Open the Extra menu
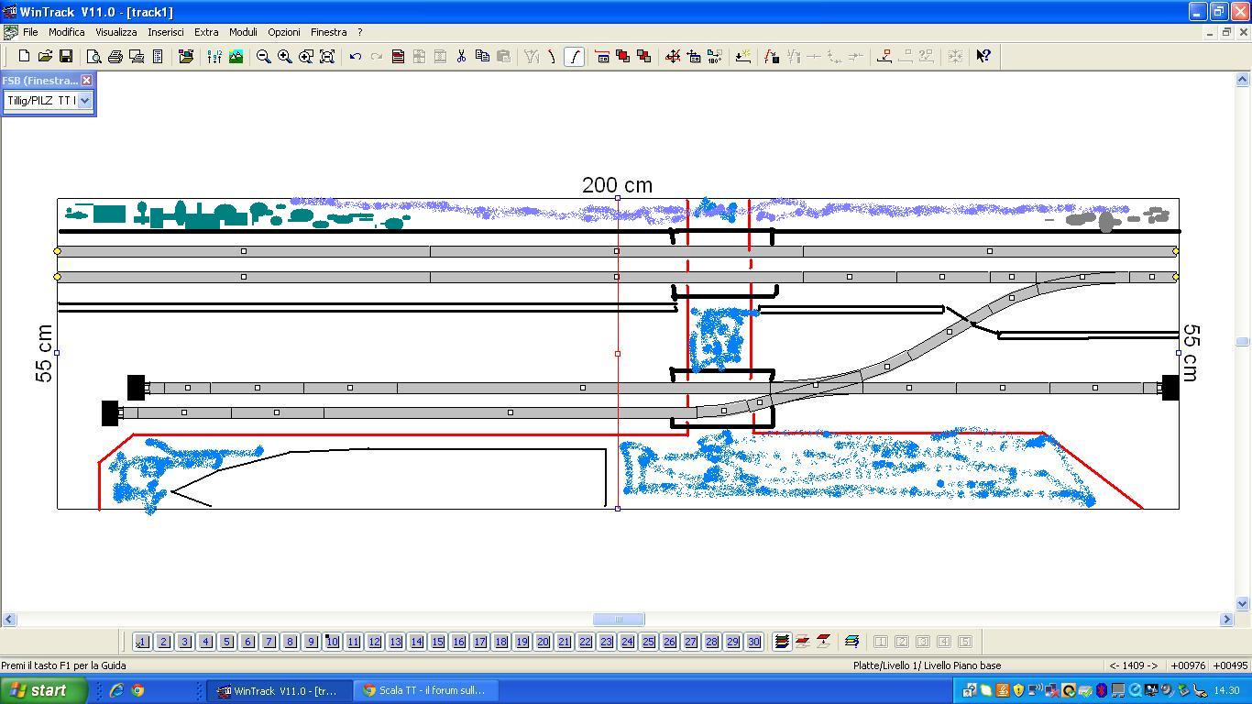This screenshot has width=1252, height=704. click(206, 32)
